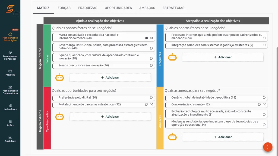Select 'Somos precursores em inovação (36)'
This screenshot has width=278, height=156.
point(84,65)
